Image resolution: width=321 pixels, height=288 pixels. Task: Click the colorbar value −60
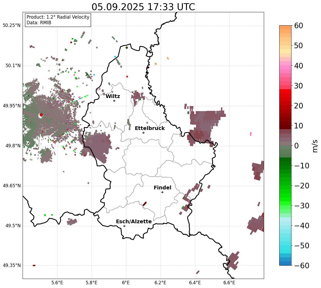coord(302,265)
